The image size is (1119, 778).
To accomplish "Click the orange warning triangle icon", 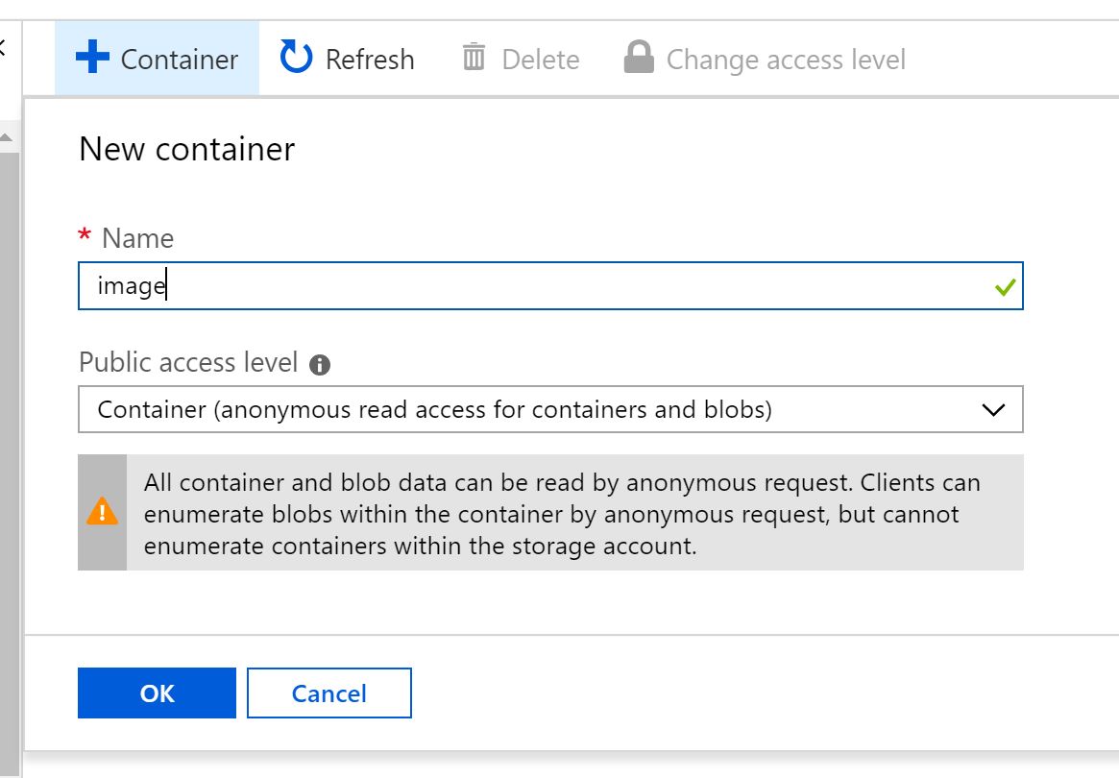I will [102, 512].
